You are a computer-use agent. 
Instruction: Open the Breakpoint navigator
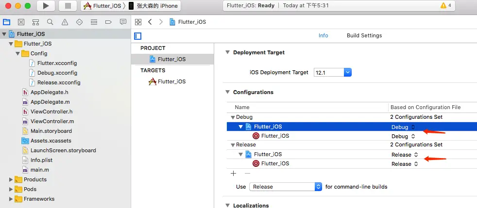(x=109, y=22)
